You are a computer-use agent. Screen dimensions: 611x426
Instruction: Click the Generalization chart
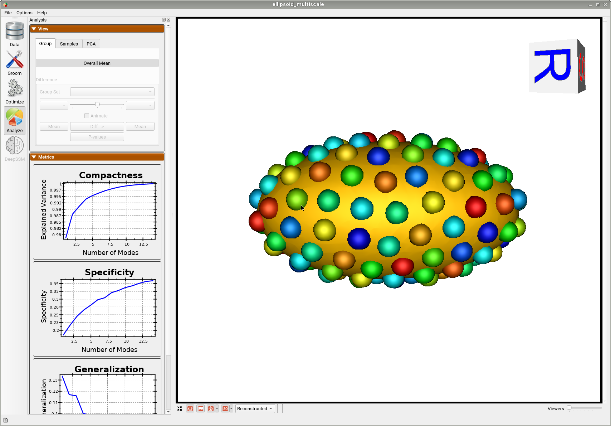pyautogui.click(x=97, y=387)
